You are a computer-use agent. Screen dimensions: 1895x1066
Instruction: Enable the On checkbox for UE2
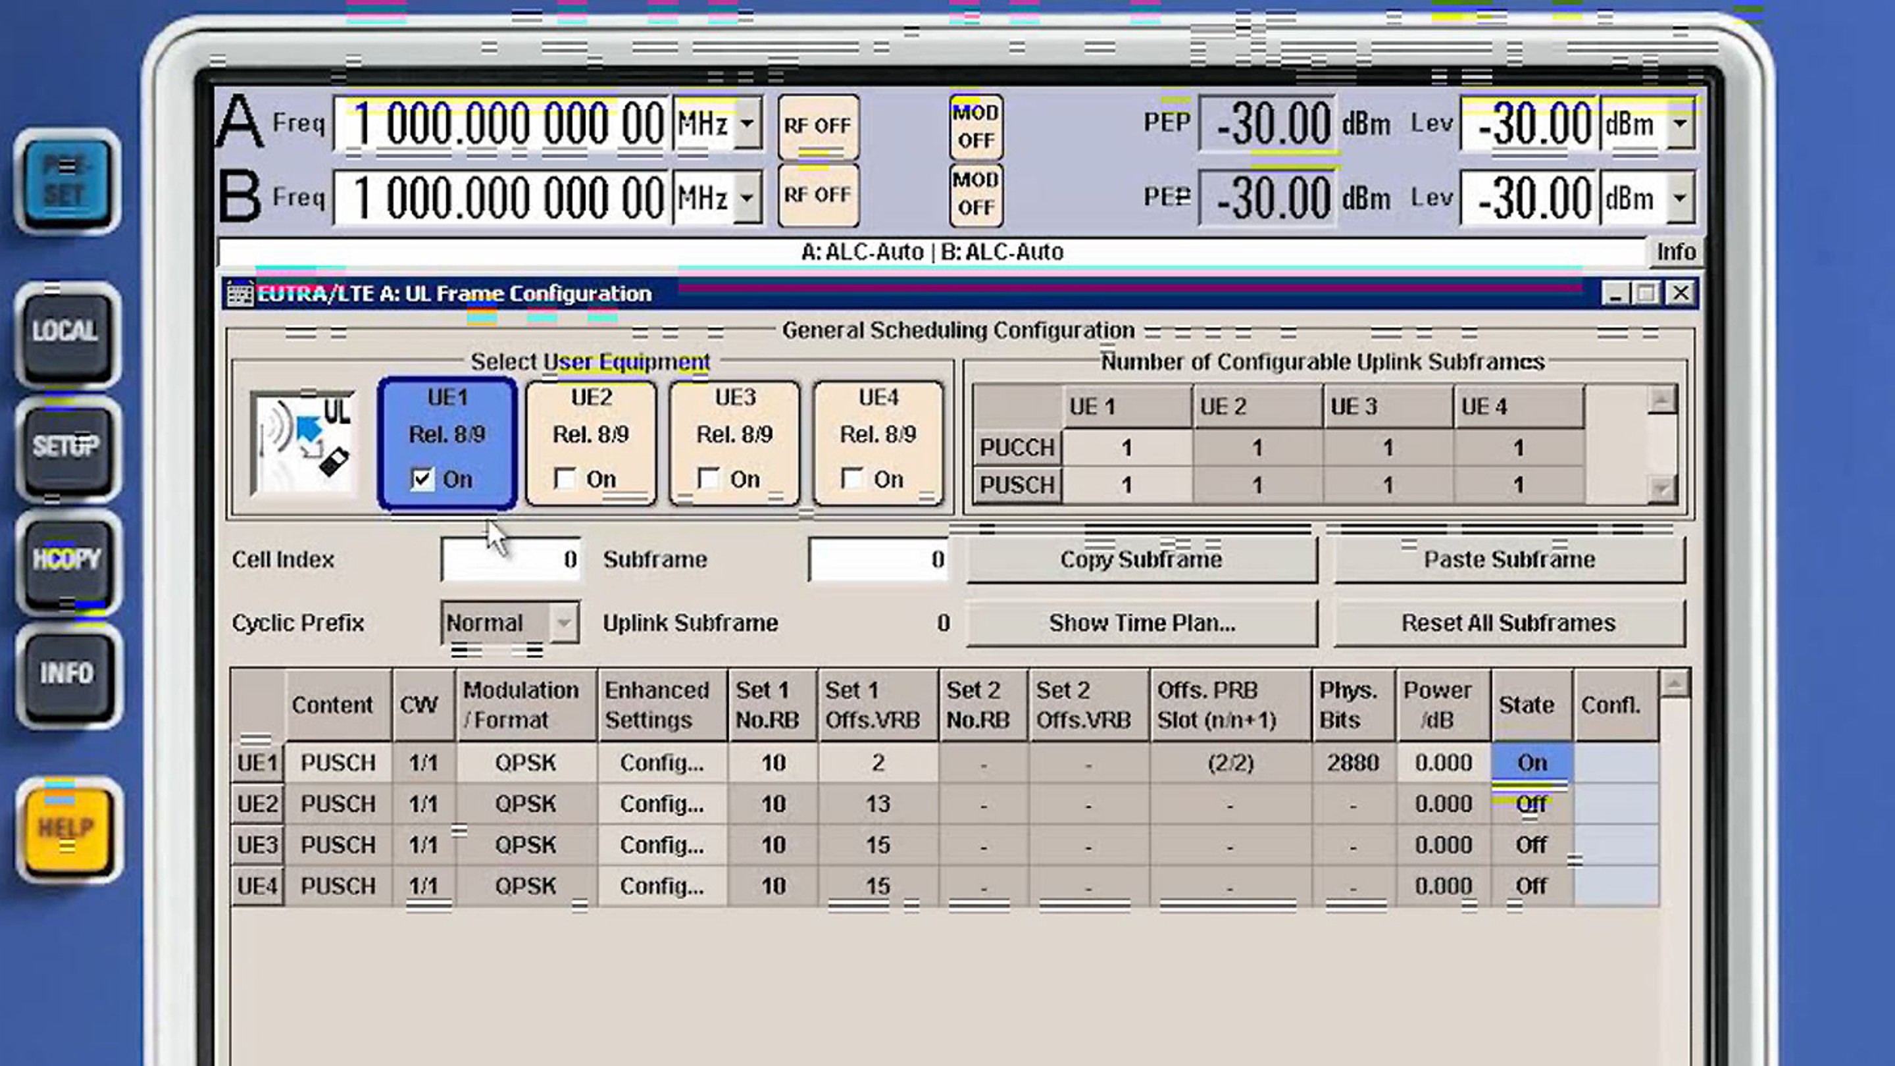566,479
